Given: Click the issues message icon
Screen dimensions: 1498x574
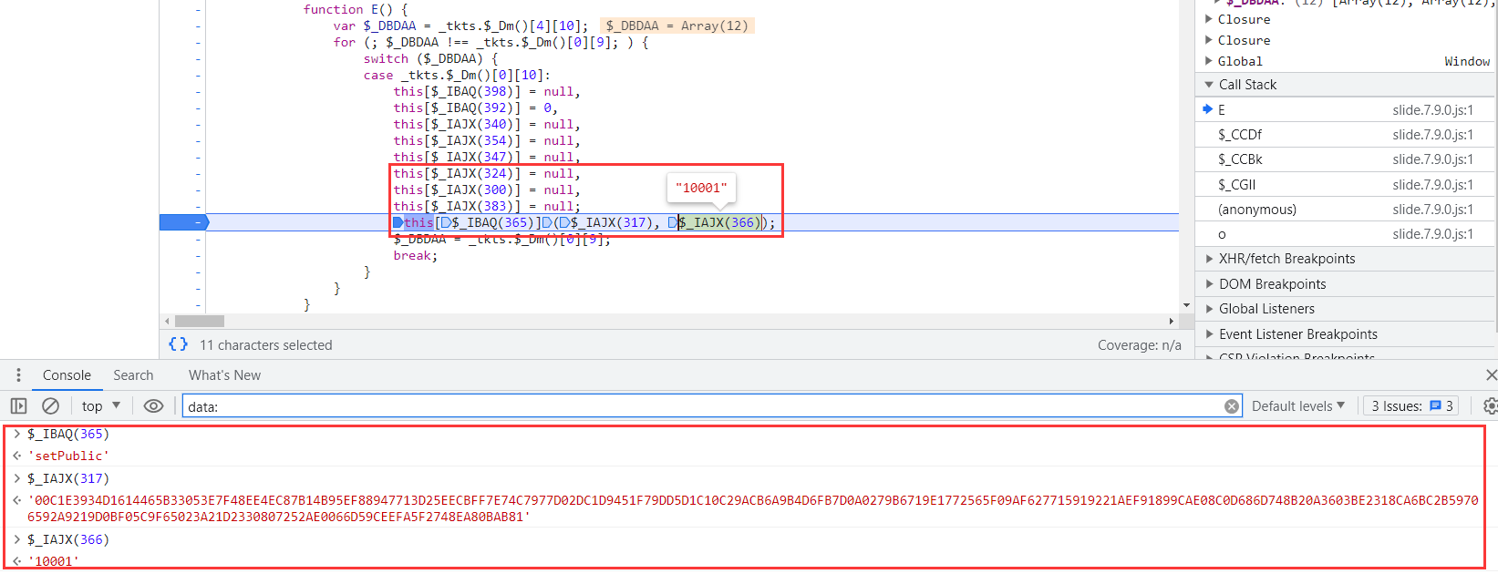Looking at the screenshot, I should tap(1435, 406).
